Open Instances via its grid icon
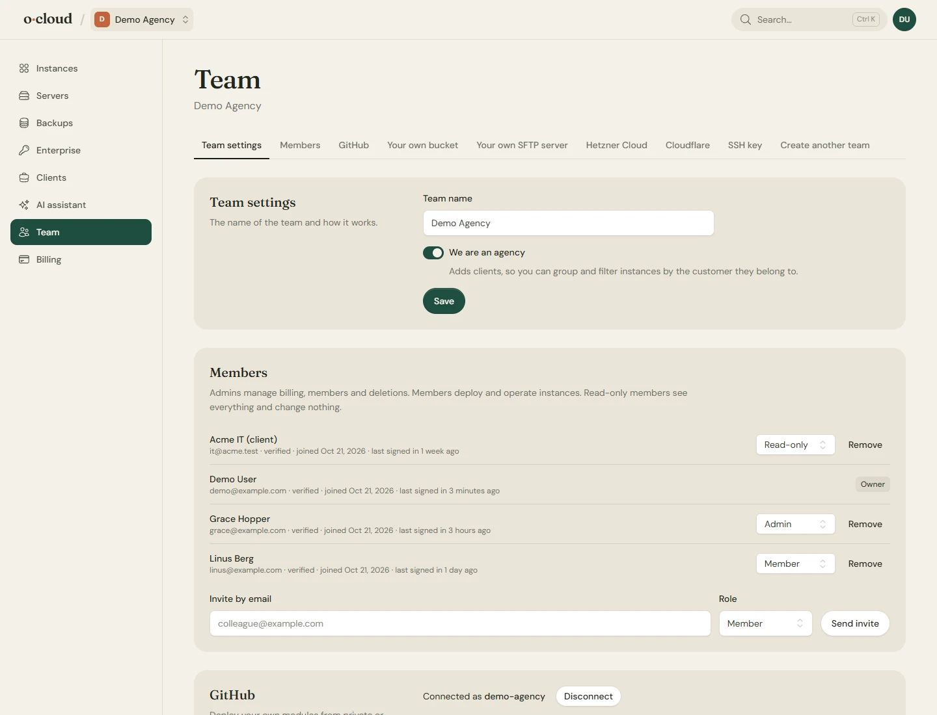937x715 pixels. [x=24, y=68]
